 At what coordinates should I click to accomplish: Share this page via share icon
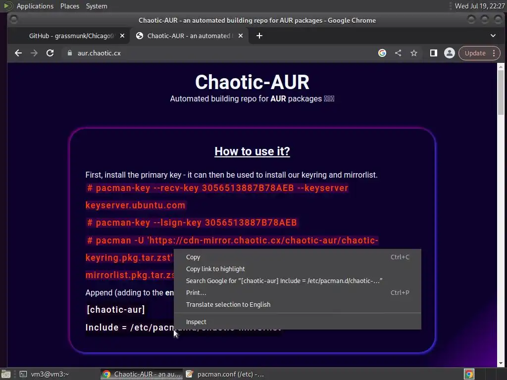pos(398,53)
